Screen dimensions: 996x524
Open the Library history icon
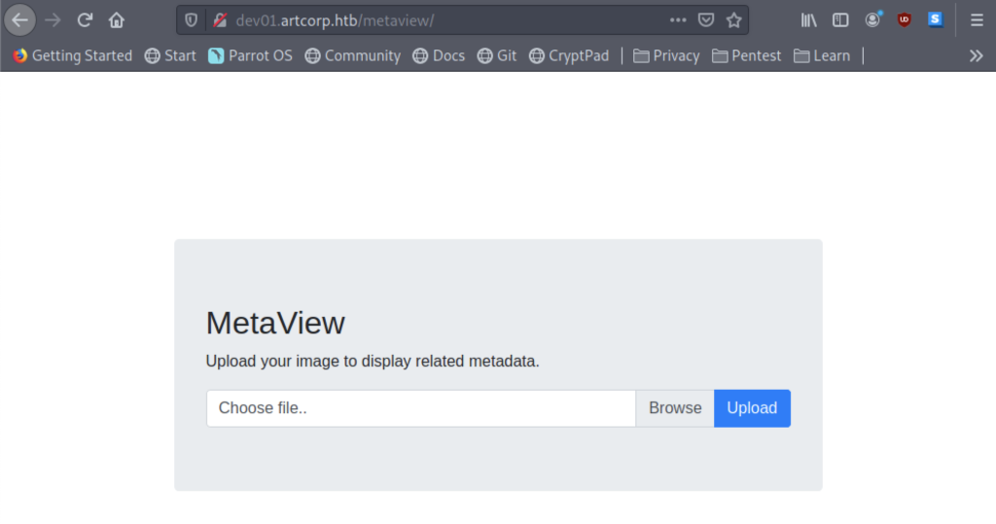coord(808,20)
